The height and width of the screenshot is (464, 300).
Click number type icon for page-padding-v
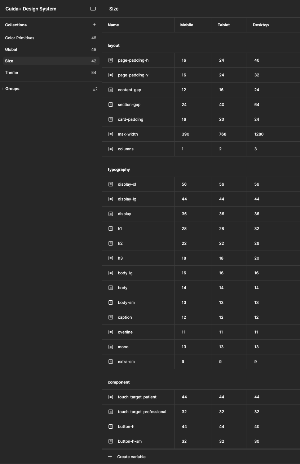click(x=111, y=75)
